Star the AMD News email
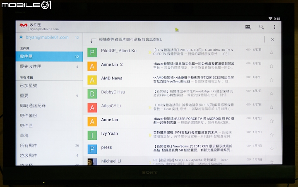 [272, 80]
